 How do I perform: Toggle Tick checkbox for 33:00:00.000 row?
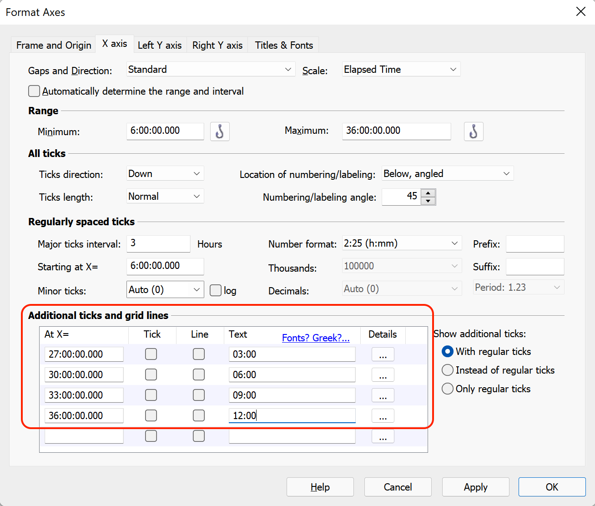click(151, 395)
